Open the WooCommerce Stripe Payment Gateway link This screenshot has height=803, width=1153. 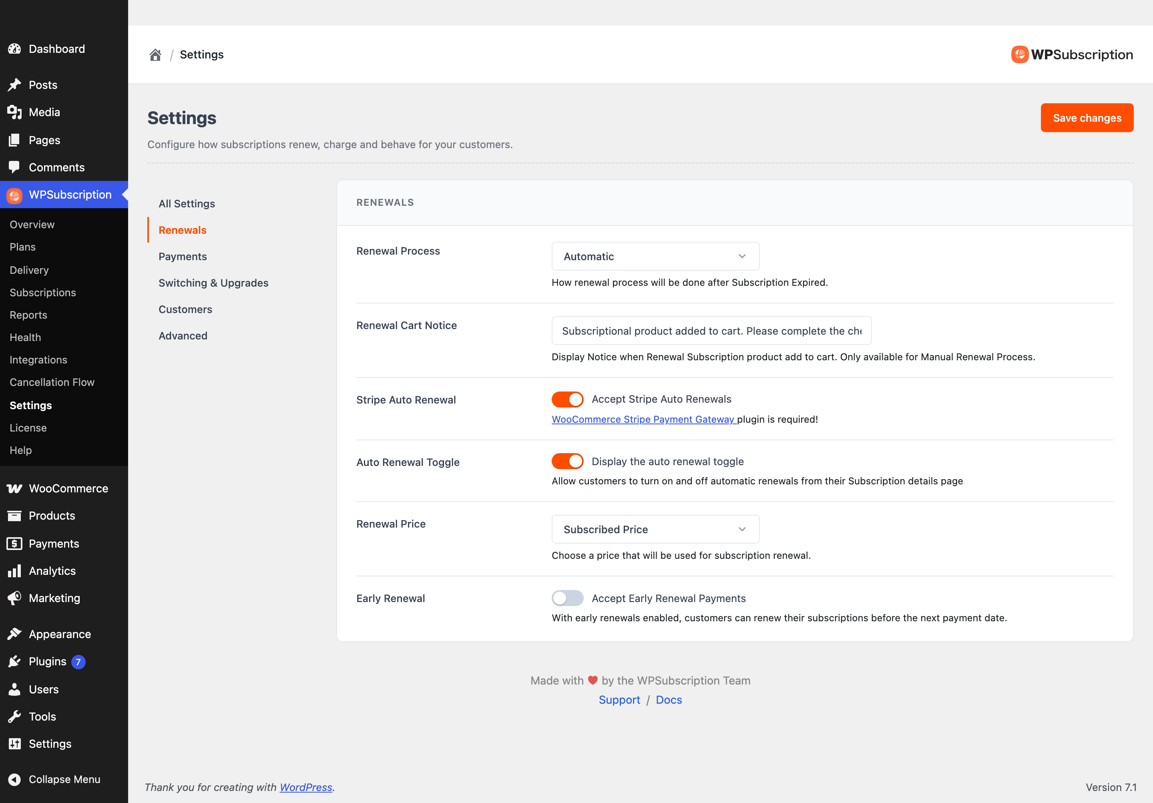coord(644,420)
